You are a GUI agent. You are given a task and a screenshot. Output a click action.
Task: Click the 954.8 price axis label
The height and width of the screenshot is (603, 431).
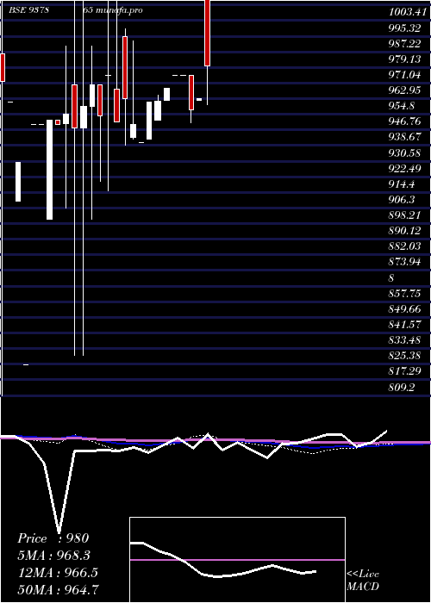(403, 106)
